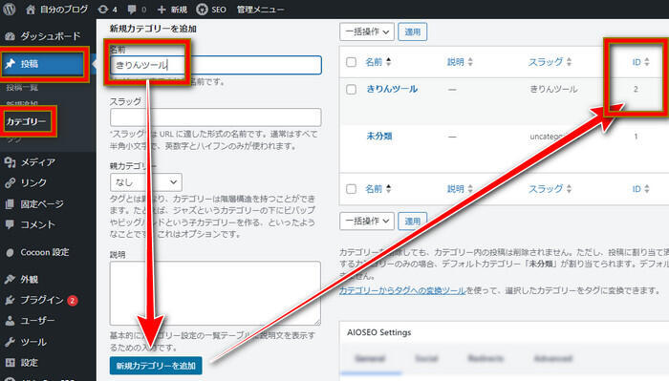Select the ID value 2 for きりんツール
The width and height of the screenshot is (669, 381).
pyautogui.click(x=636, y=89)
